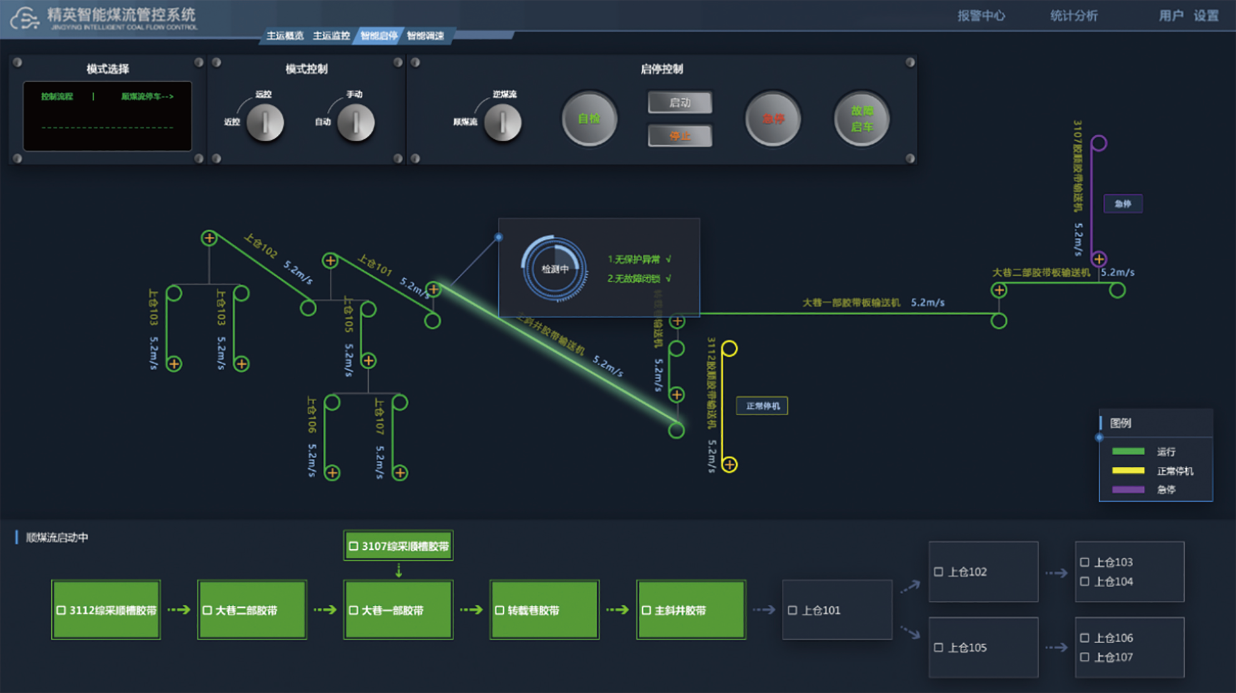The image size is (1236, 693).
Task: Check the 3107综采顺槽胶带 checkbox
Action: 353,546
